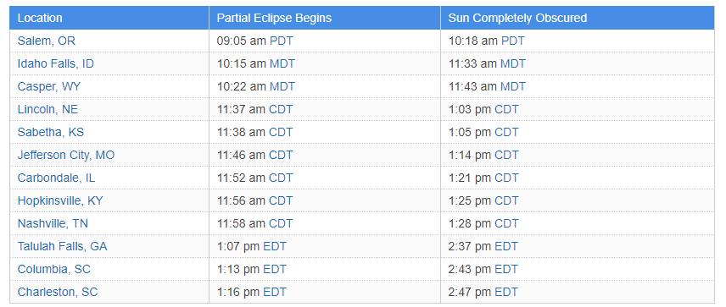
Task: Open the Nashville, TN location link
Action: pos(53,224)
